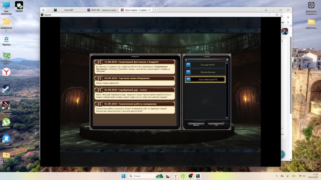The width and height of the screenshot is (321, 180).
Task: Click the blue status icon beside Таллаоар server
Action: coord(188,65)
